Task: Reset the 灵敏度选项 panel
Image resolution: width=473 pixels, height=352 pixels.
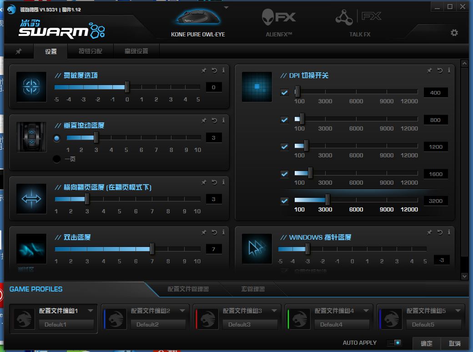Action: tap(214, 70)
